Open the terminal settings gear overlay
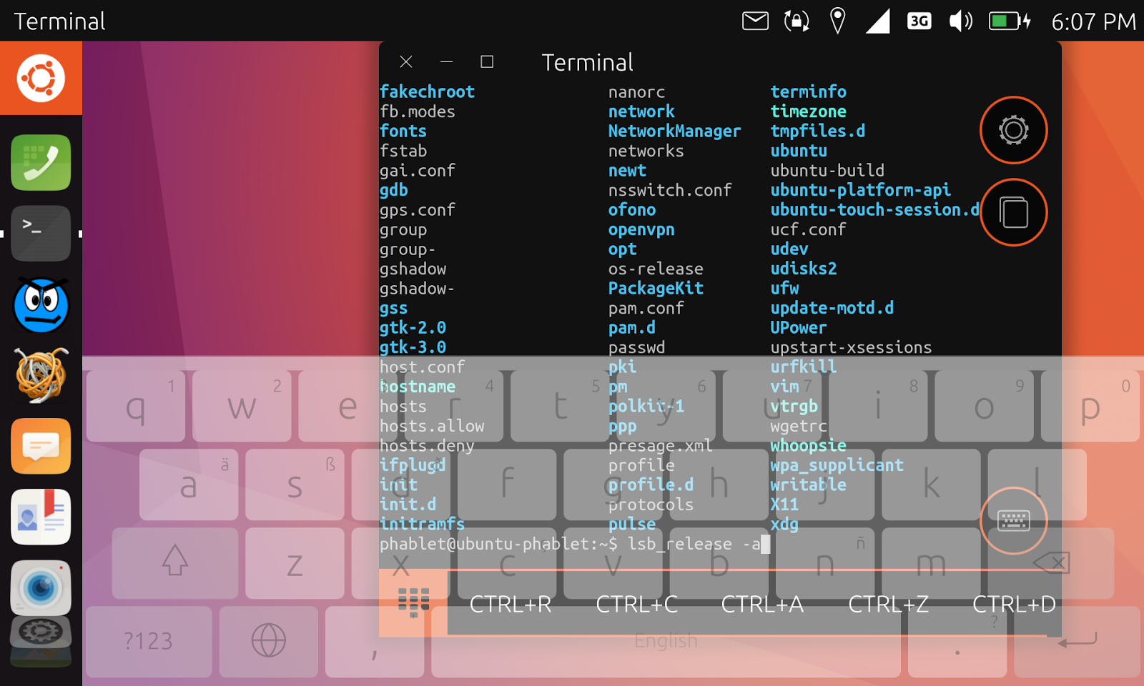Viewport: 1144px width, 686px height. [x=1012, y=131]
